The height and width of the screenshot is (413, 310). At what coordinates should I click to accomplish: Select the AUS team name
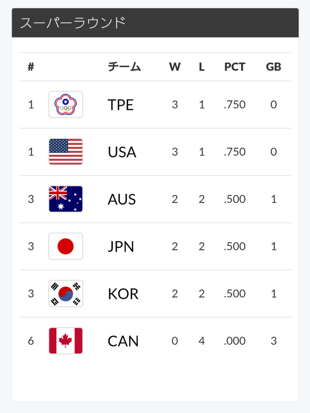[x=122, y=199]
